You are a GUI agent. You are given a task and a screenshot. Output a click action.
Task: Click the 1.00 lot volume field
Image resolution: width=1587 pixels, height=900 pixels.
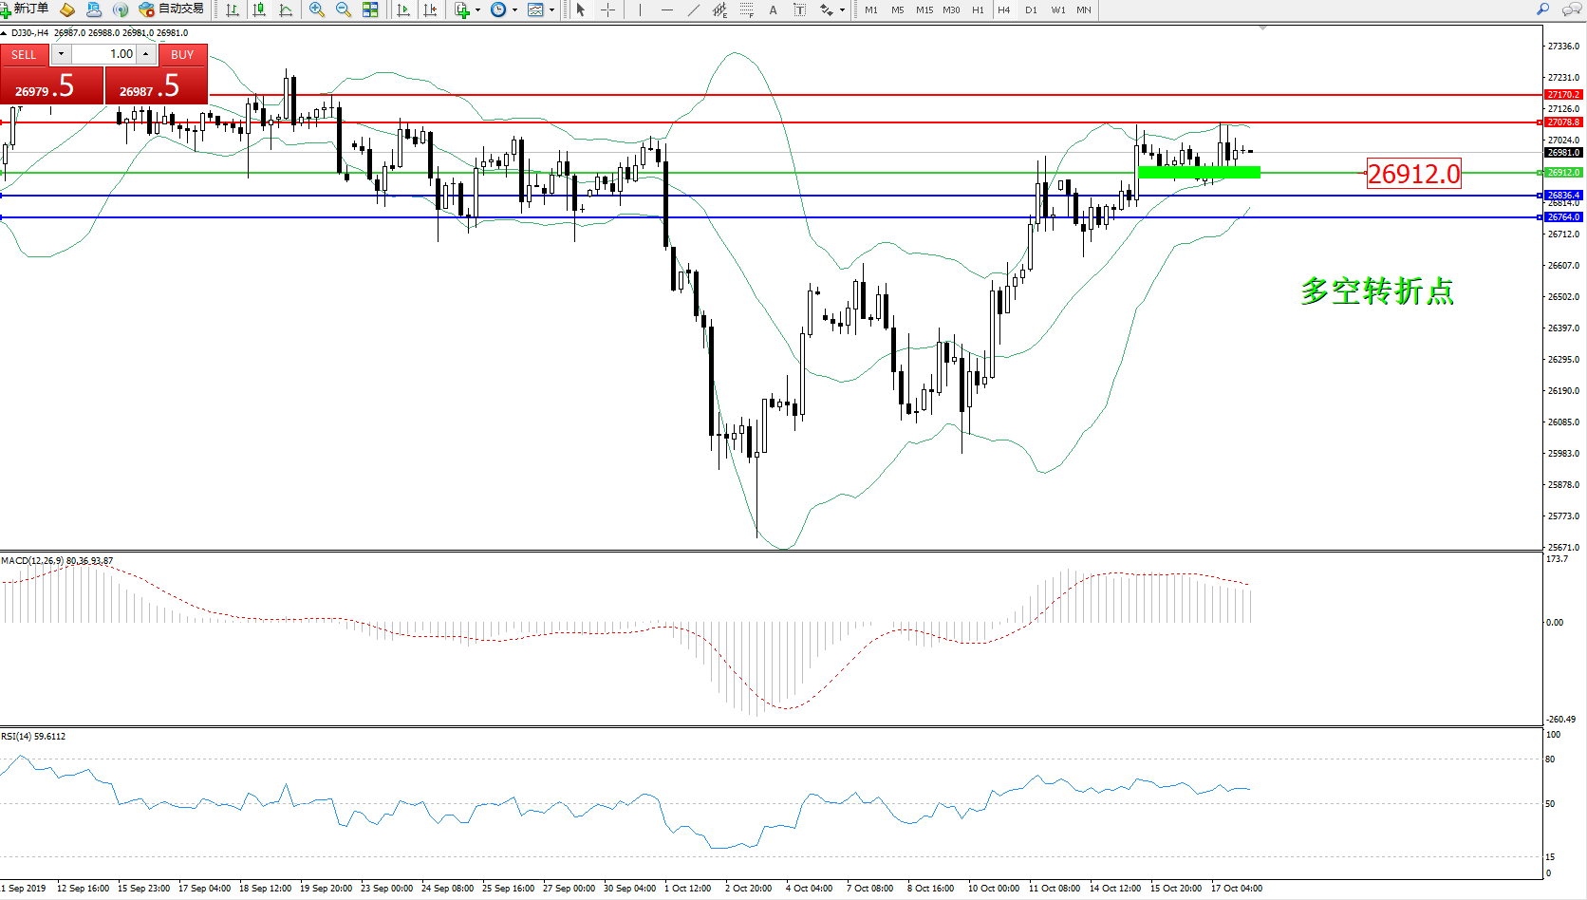pos(104,54)
